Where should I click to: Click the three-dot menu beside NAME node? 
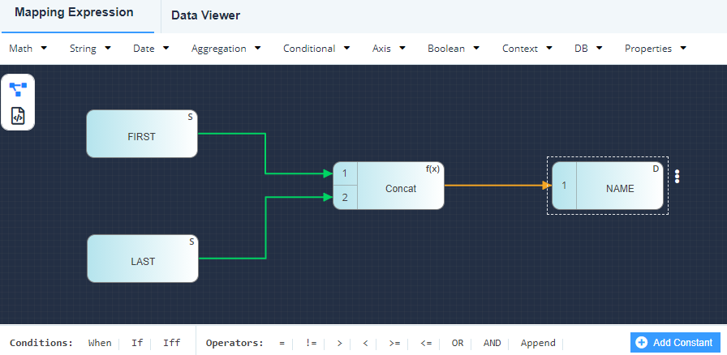678,177
